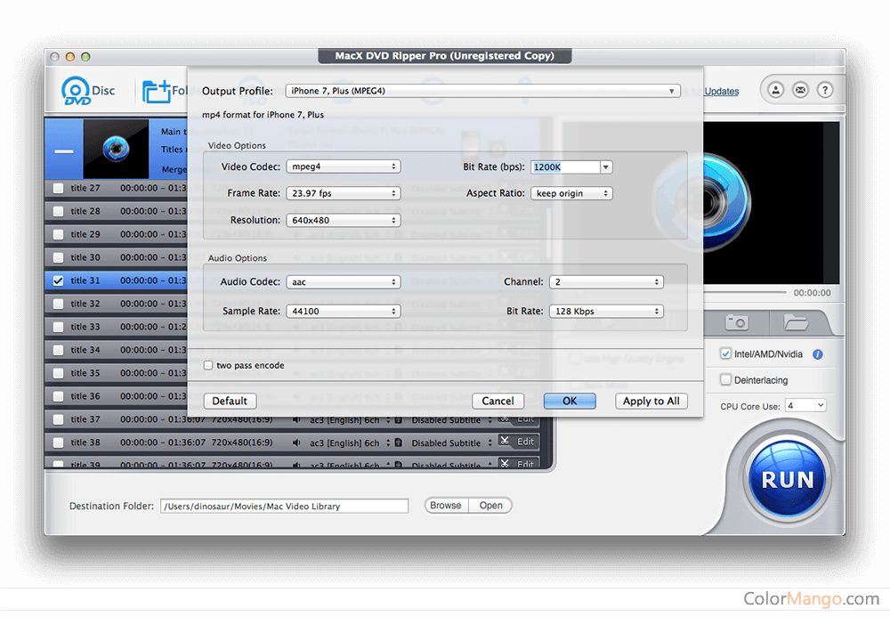Open the Updates link

[722, 92]
